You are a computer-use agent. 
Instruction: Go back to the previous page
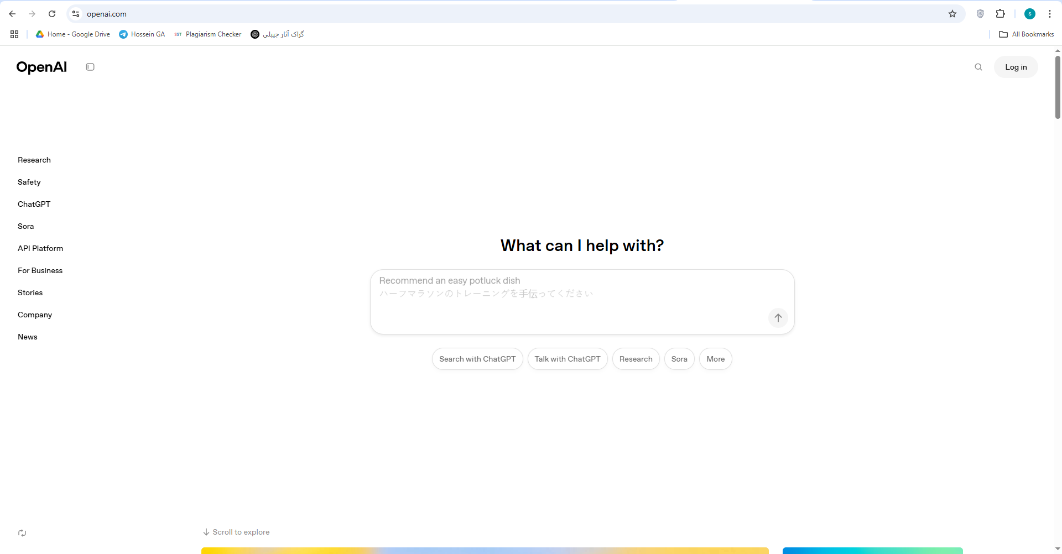pos(12,14)
